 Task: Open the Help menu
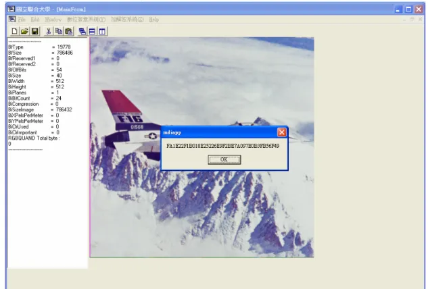pyautogui.click(x=154, y=20)
